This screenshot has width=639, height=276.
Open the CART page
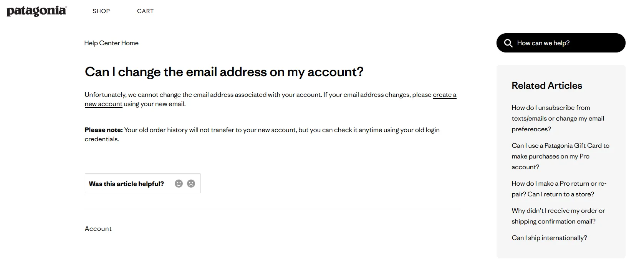(145, 11)
